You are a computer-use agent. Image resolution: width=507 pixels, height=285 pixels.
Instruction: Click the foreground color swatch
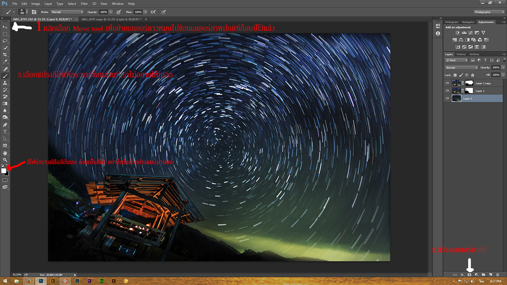point(4,171)
